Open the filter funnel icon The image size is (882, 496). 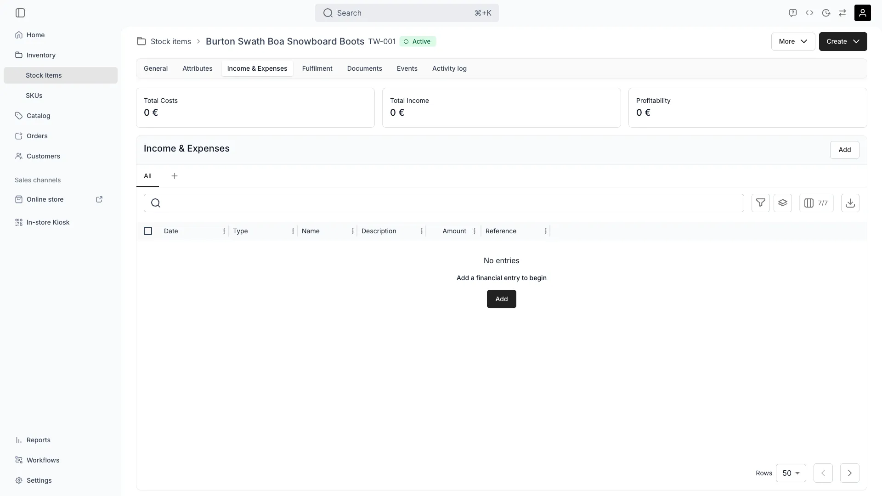[761, 203]
